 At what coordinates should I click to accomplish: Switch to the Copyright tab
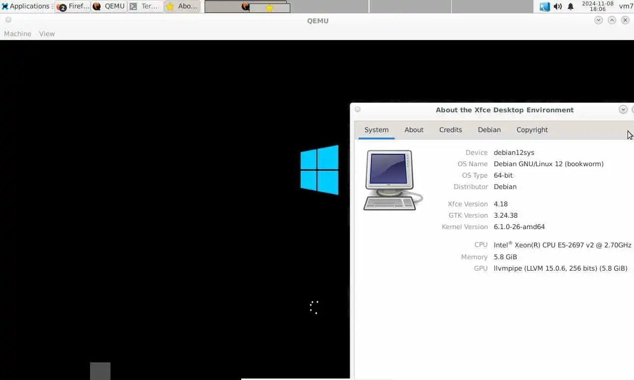[532, 130]
